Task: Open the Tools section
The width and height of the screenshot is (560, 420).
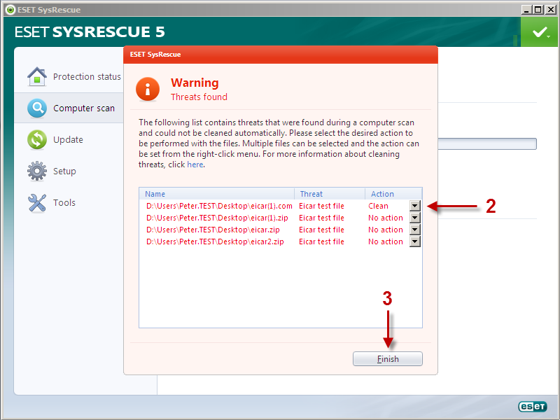Action: (x=64, y=202)
